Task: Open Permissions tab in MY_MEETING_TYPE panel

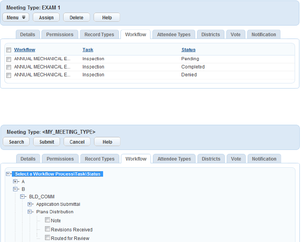Action: pyautogui.click(x=60, y=159)
